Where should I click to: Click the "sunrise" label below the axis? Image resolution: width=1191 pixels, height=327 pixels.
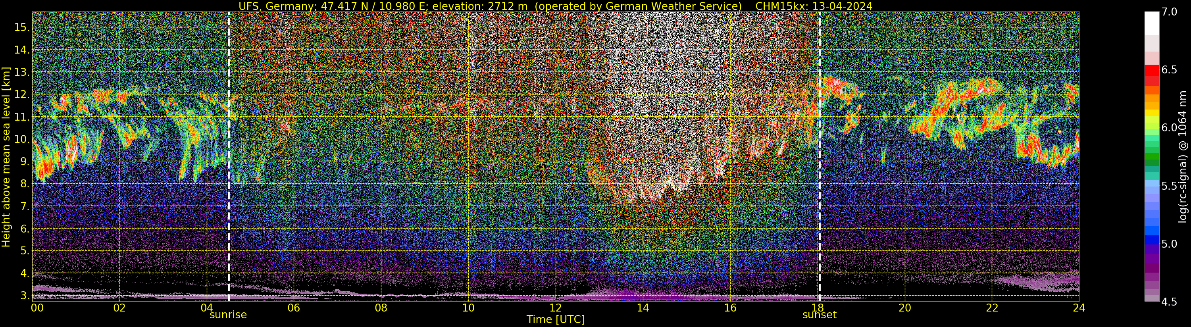(x=229, y=315)
